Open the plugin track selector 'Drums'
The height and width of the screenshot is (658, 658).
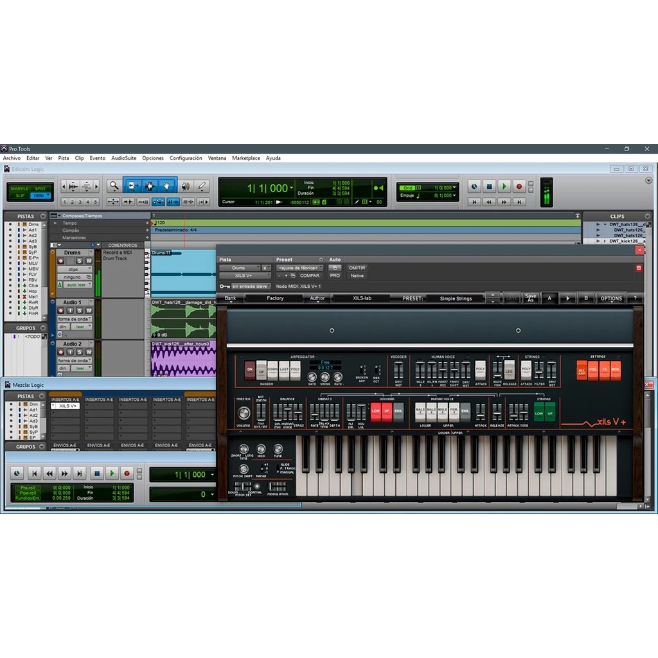point(240,268)
